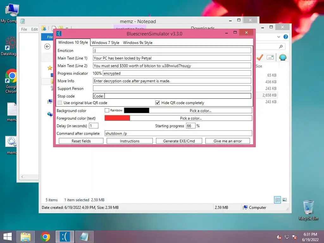This screenshot has width=324, height=243.
Task: Edit the Main Text (Line 2) field
Action: [x=172, y=66]
